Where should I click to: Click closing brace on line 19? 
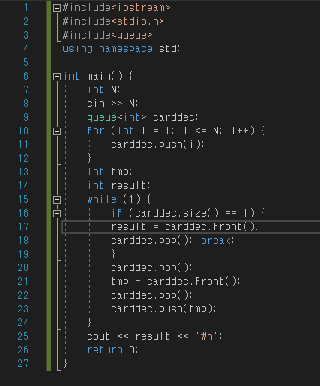pyautogui.click(x=113, y=254)
